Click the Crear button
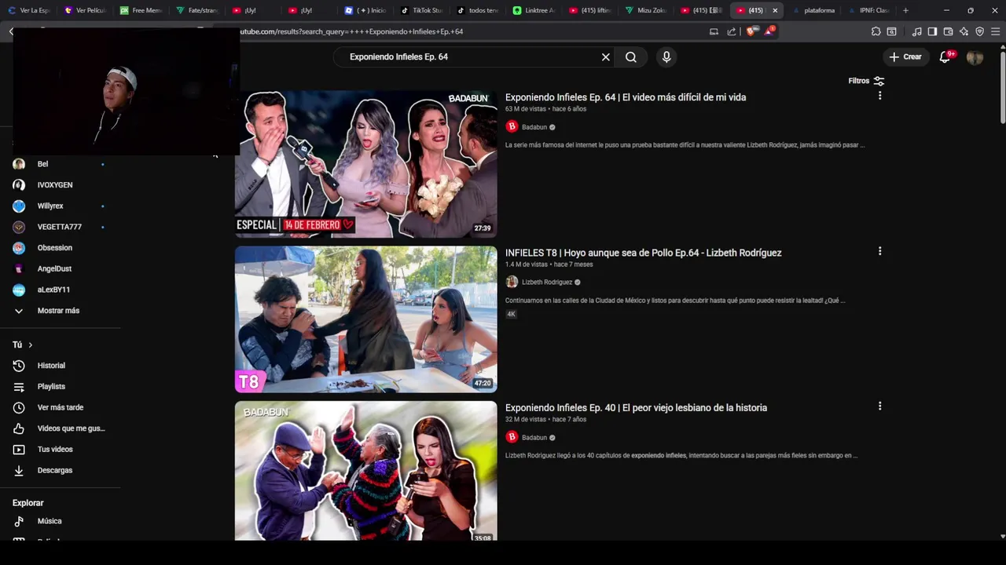Viewport: 1006px width, 565px height. click(905, 57)
